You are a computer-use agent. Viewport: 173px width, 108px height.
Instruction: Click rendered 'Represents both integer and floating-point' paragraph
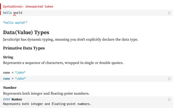pos(46,93)
